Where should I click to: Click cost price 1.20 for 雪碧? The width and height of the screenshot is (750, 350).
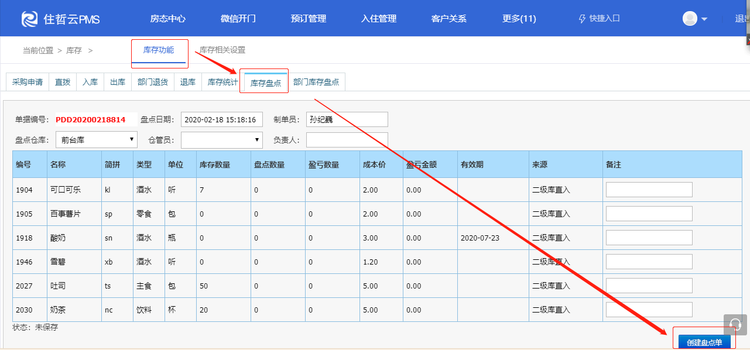[371, 262]
